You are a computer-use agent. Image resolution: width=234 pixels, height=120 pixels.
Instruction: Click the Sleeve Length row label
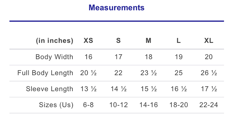50,89
